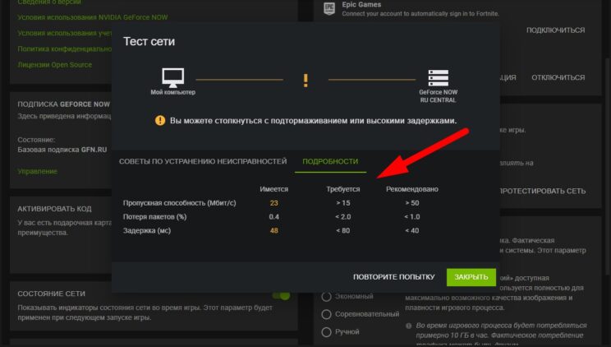Open the ПОДРОБНОСТИ tab

pos(330,161)
